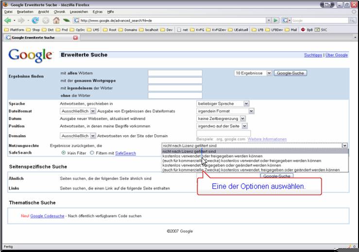Click the browser Back arrow button

point(8,21)
